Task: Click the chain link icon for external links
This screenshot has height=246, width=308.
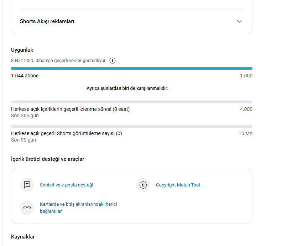Action: point(27,207)
